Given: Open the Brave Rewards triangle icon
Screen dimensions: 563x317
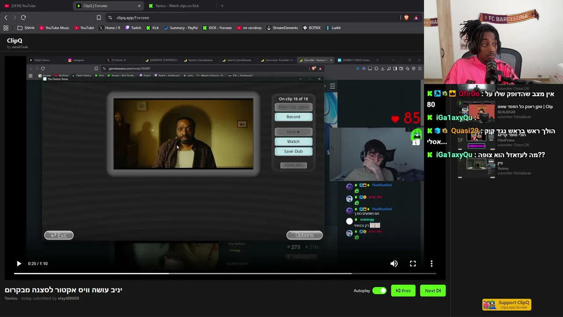Looking at the screenshot, I should [x=416, y=18].
